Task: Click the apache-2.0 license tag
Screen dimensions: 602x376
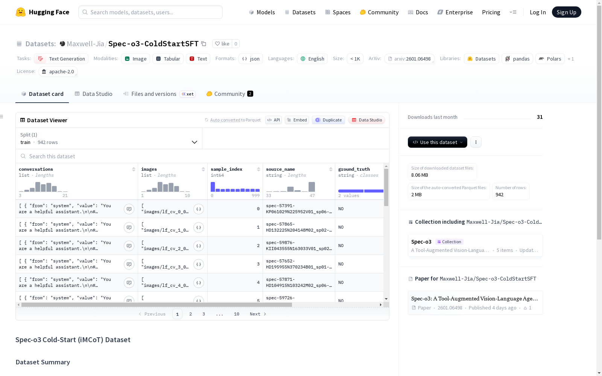Action: (58, 71)
